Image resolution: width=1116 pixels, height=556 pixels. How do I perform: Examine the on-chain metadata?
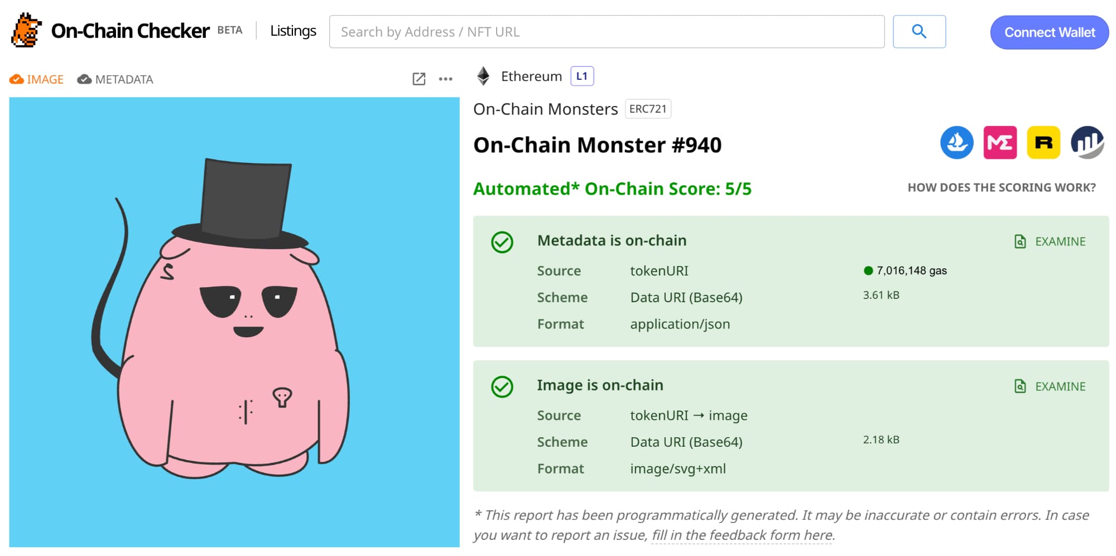1050,241
